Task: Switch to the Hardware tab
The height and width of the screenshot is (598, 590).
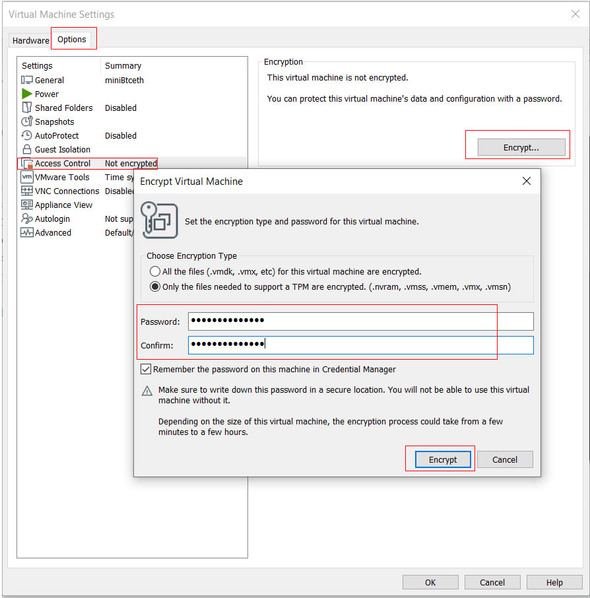Action: click(x=30, y=40)
